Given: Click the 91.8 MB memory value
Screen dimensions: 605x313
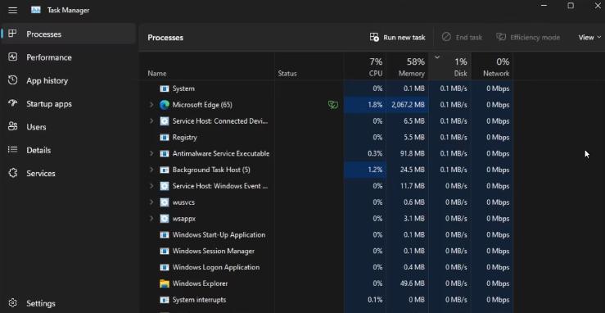Looking at the screenshot, I should pyautogui.click(x=413, y=153).
